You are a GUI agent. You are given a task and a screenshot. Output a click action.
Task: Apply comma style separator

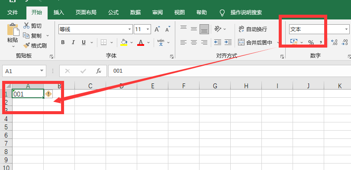[x=321, y=42]
